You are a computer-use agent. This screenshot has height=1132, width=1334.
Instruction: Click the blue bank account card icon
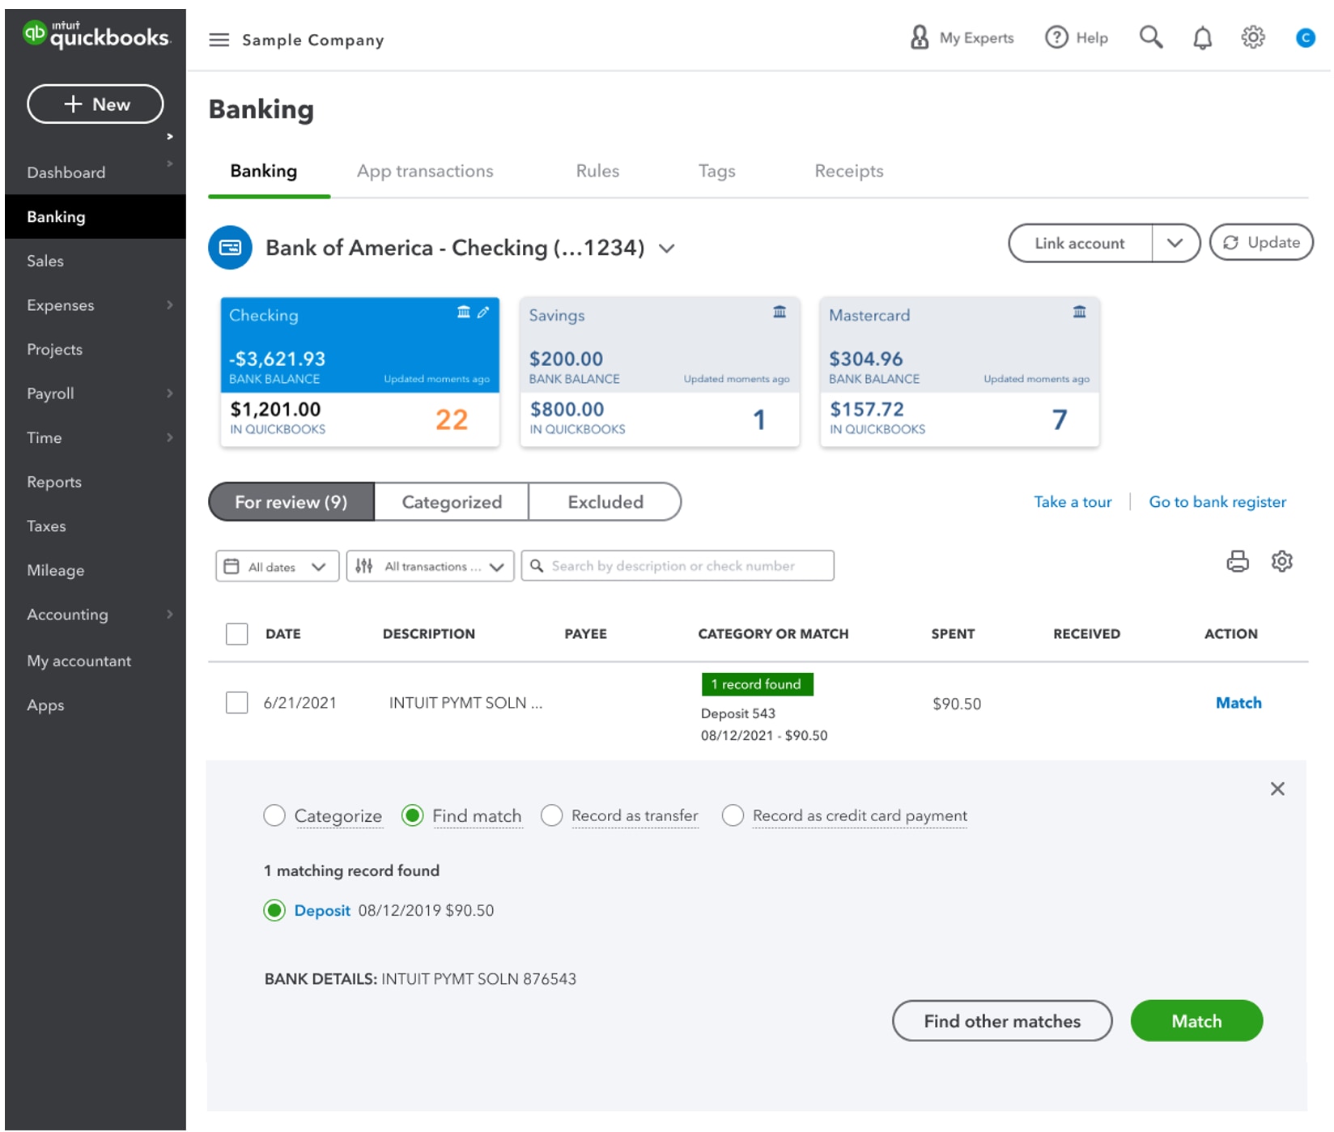coord(230,247)
